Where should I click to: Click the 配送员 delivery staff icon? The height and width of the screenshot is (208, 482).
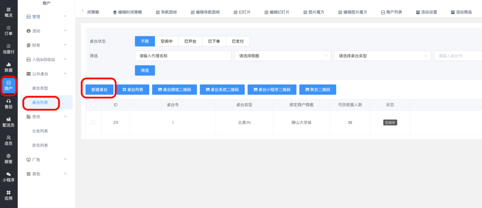point(8,122)
